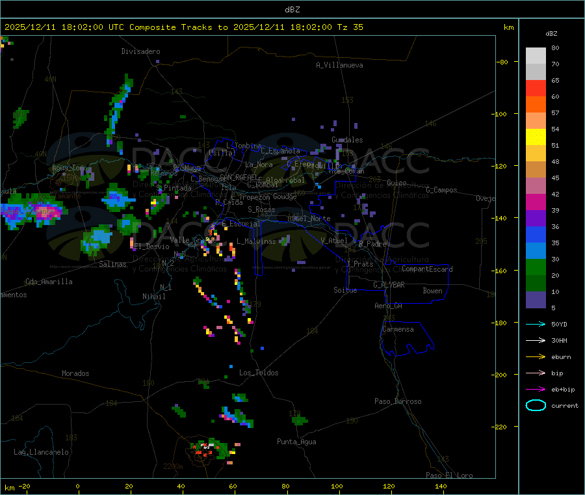
Task: Click the white 30HM arrow in legend
Action: (536, 340)
